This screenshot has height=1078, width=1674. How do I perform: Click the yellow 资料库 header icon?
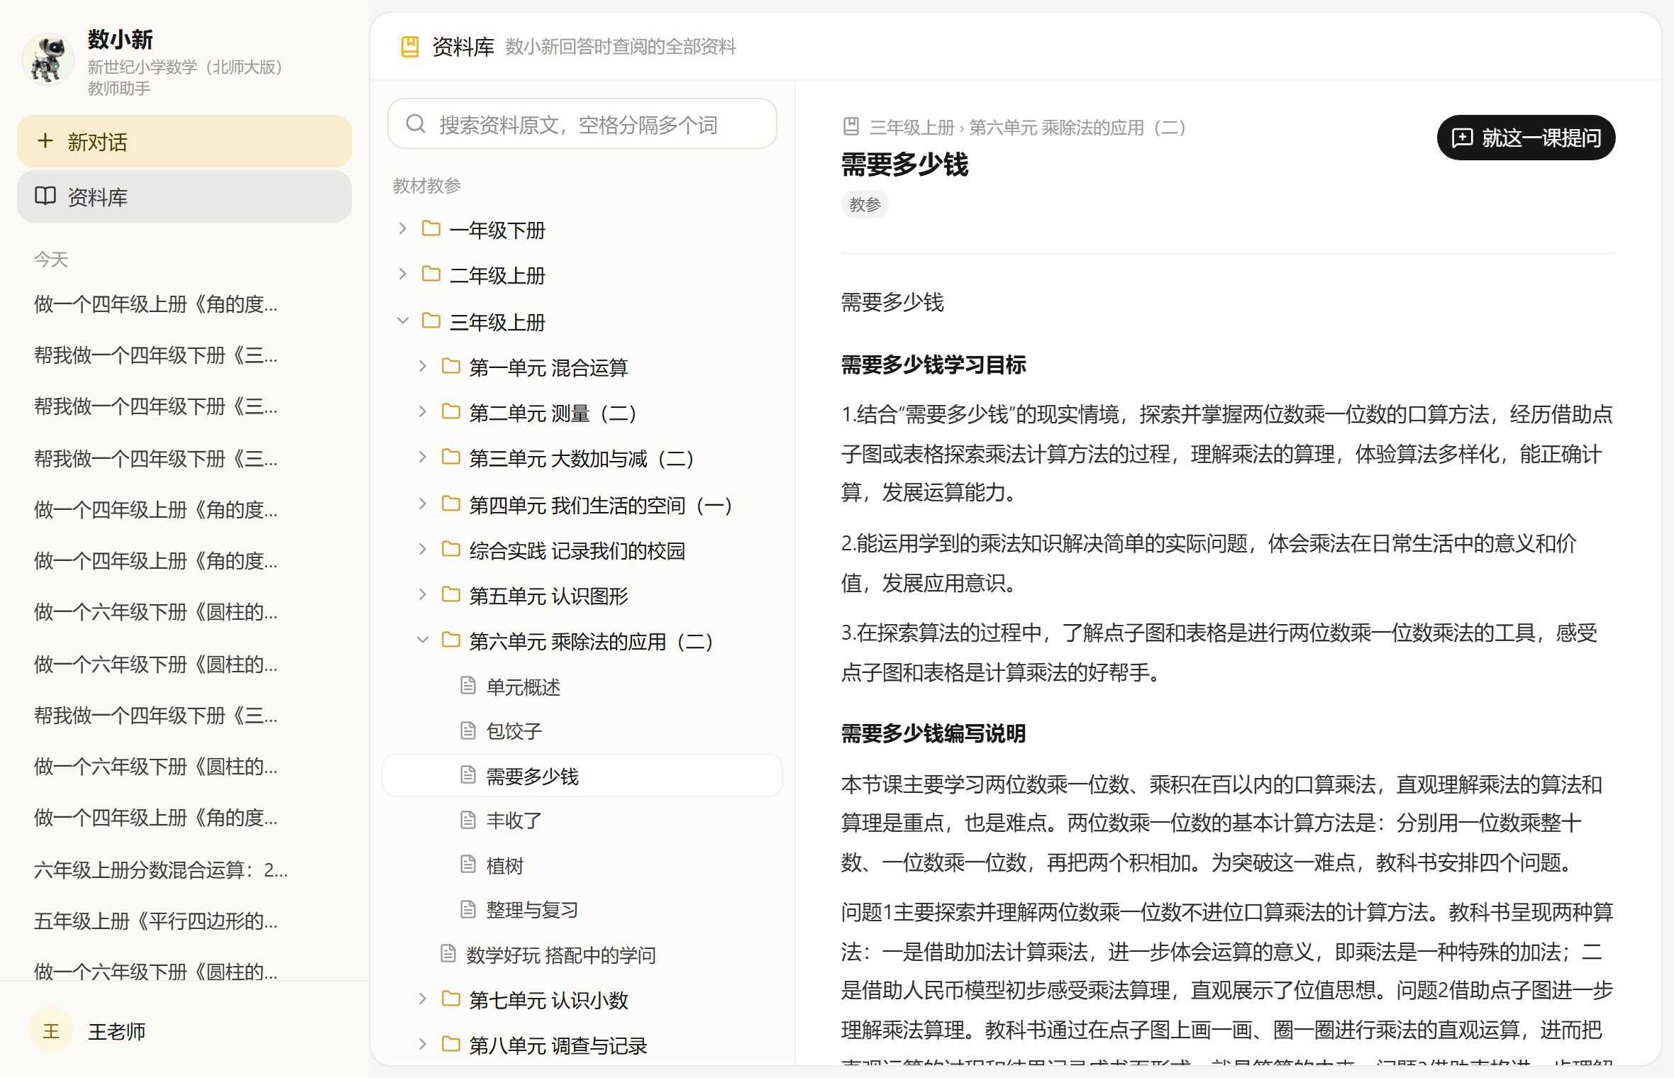[410, 47]
